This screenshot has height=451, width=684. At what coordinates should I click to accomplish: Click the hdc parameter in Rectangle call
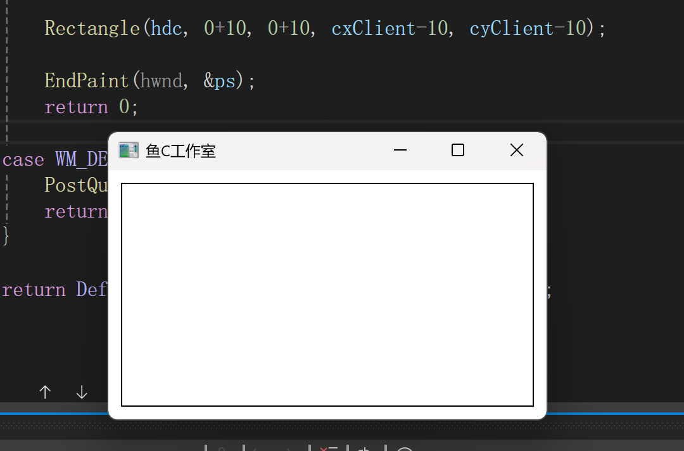click(x=166, y=28)
